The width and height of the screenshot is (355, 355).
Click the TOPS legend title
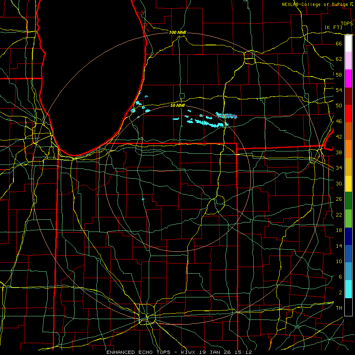click(x=347, y=23)
